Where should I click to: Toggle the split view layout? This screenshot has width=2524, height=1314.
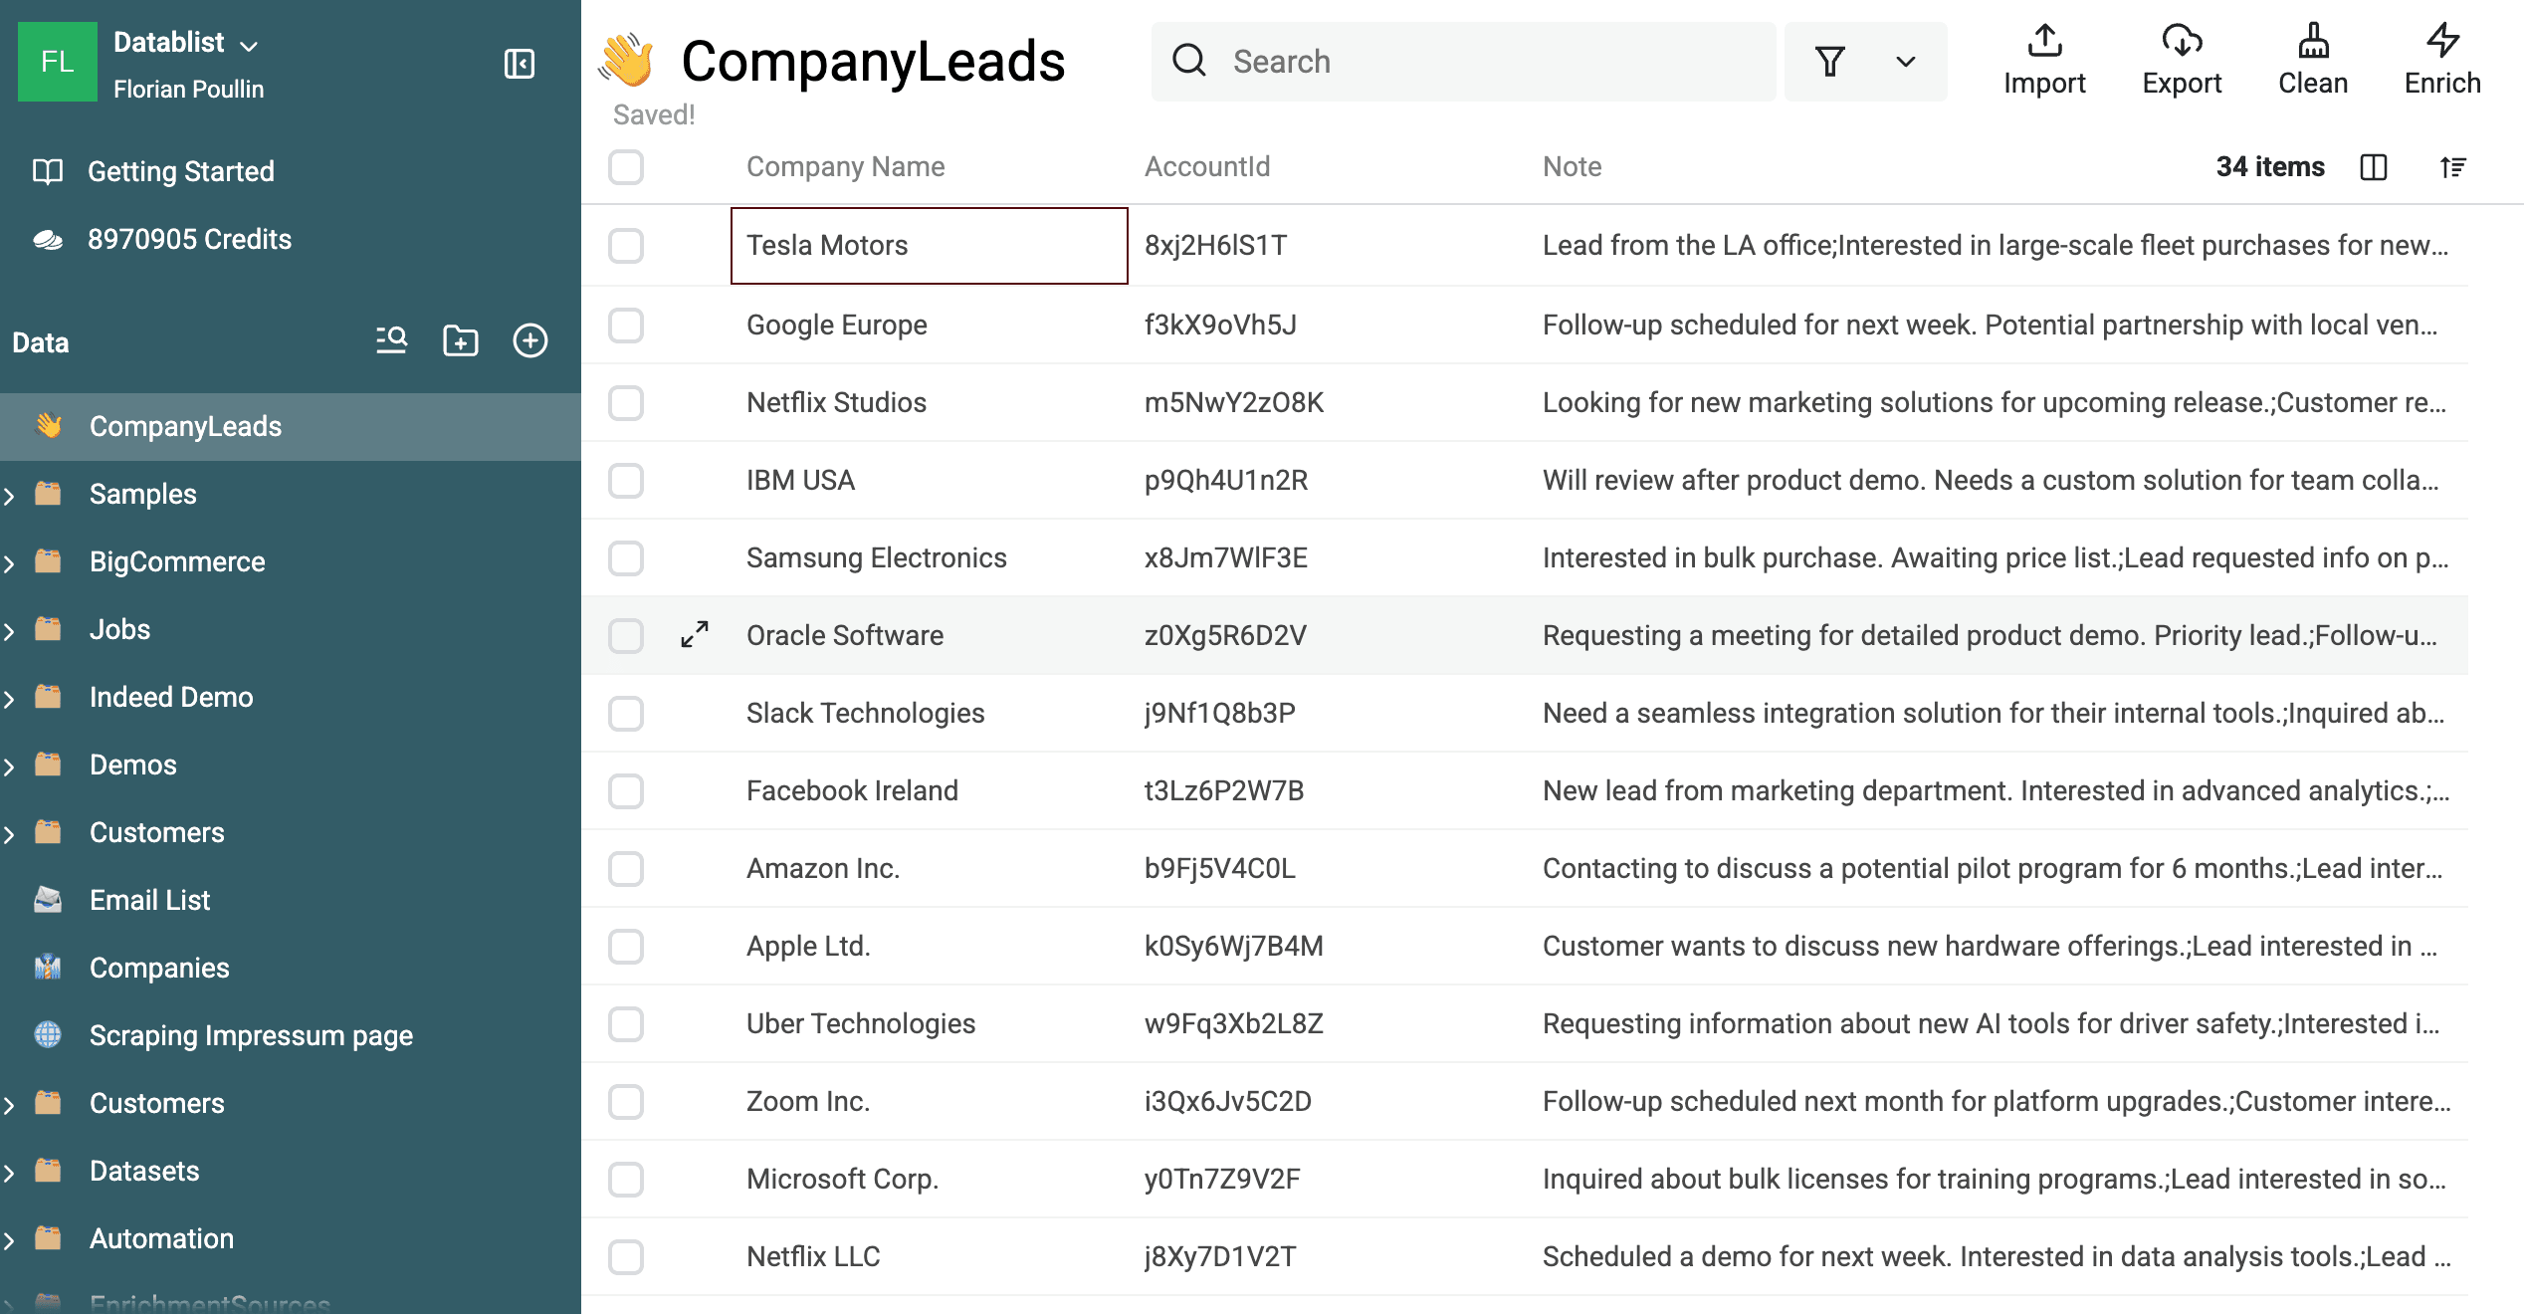(2374, 167)
